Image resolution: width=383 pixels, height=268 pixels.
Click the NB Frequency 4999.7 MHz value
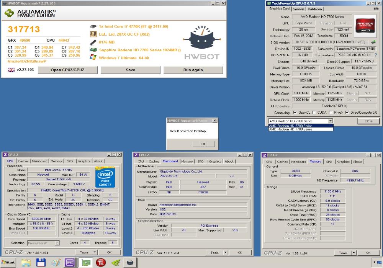[355, 180]
